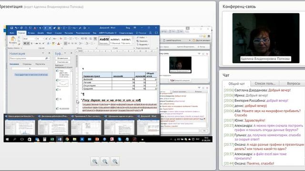Switch to the "Список поль..." chat tab
The height and width of the screenshot is (171, 305).
pyautogui.click(x=265, y=84)
